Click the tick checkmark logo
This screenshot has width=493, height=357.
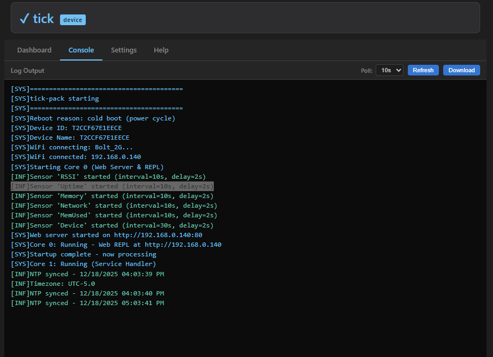click(x=24, y=19)
